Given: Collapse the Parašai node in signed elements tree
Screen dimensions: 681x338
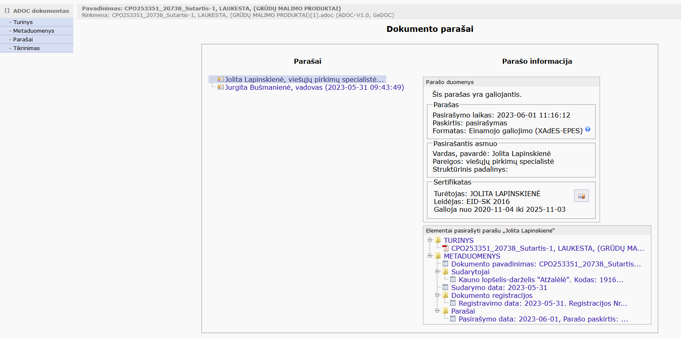Looking at the screenshot, I should click(437, 311).
